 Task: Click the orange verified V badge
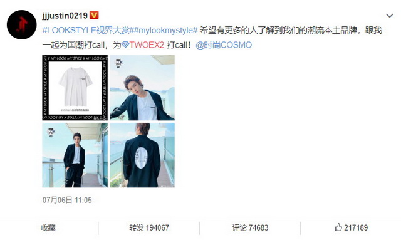[94, 15]
